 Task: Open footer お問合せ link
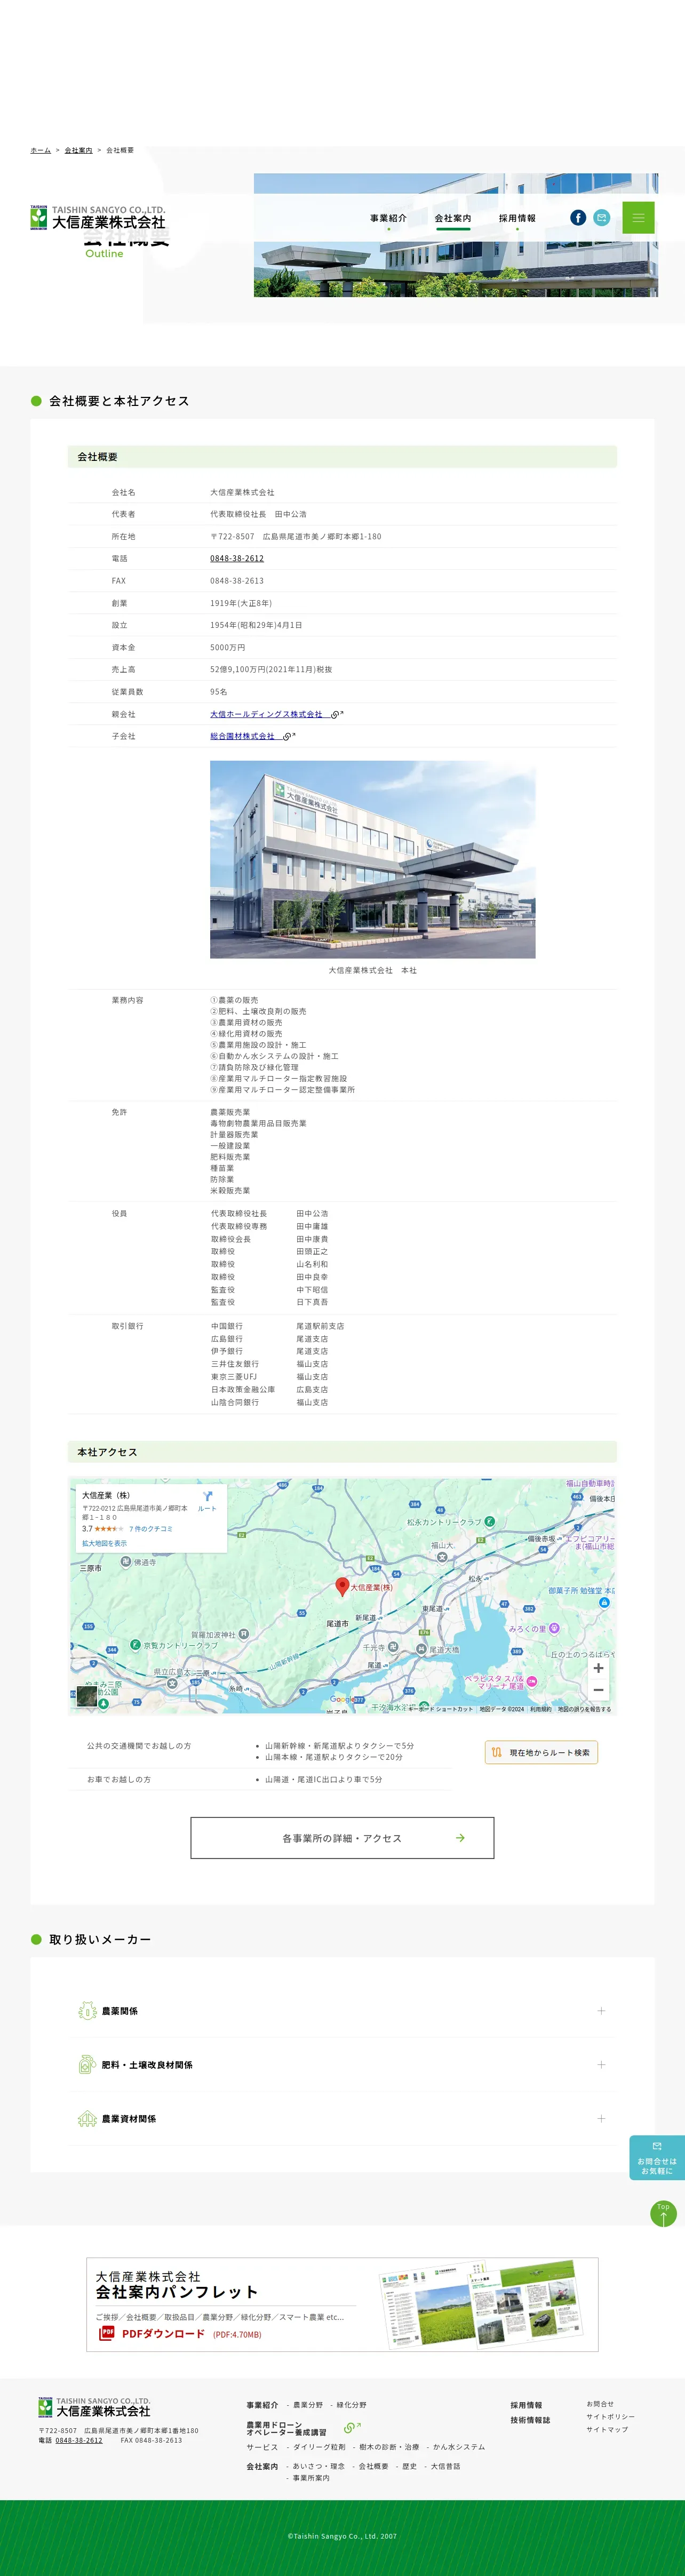tap(600, 2404)
